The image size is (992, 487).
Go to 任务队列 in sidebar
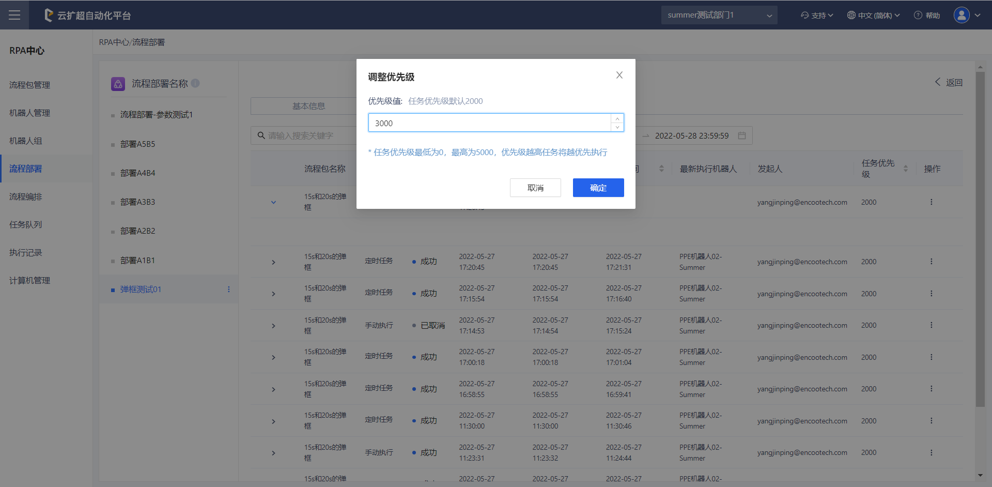(26, 224)
